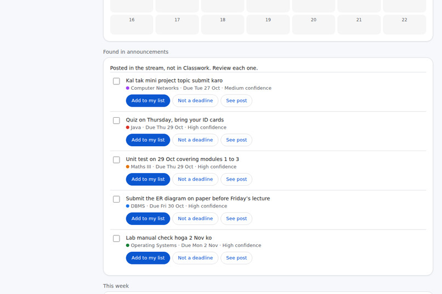The height and width of the screenshot is (294, 442).
Task: Add the Operating Systems lab manual to my list
Action: tap(148, 258)
